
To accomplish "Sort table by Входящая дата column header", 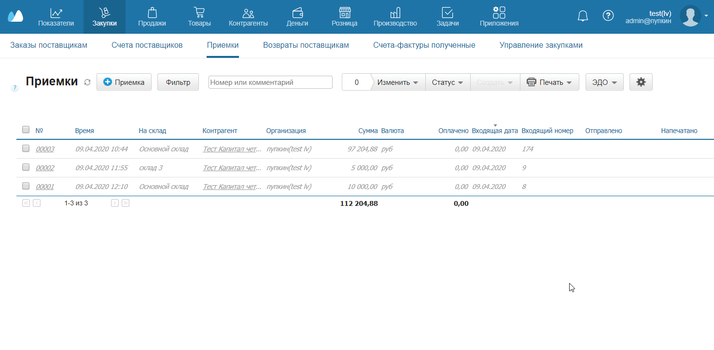I will point(495,131).
